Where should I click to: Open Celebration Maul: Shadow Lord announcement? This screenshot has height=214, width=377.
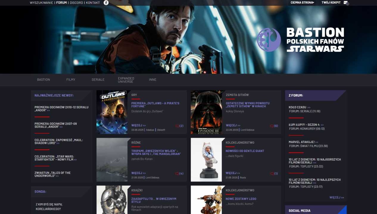click(59, 142)
